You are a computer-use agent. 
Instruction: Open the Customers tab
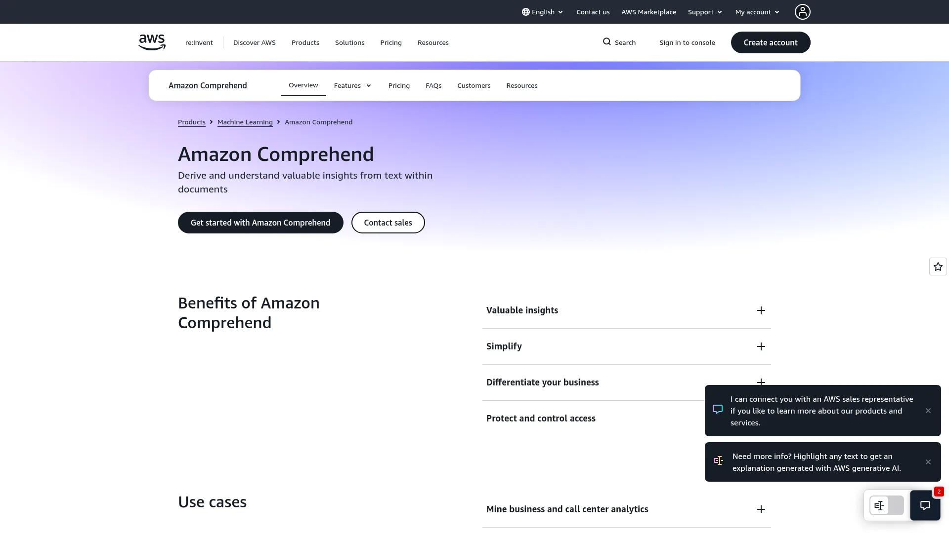coord(474,85)
